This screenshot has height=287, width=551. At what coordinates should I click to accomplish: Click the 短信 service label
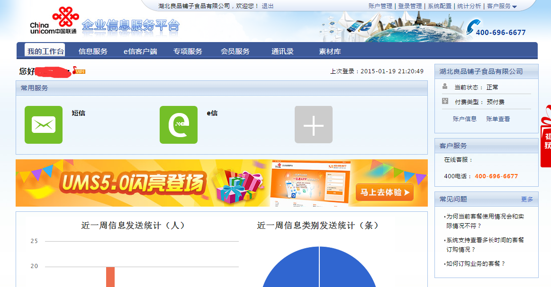tap(78, 113)
